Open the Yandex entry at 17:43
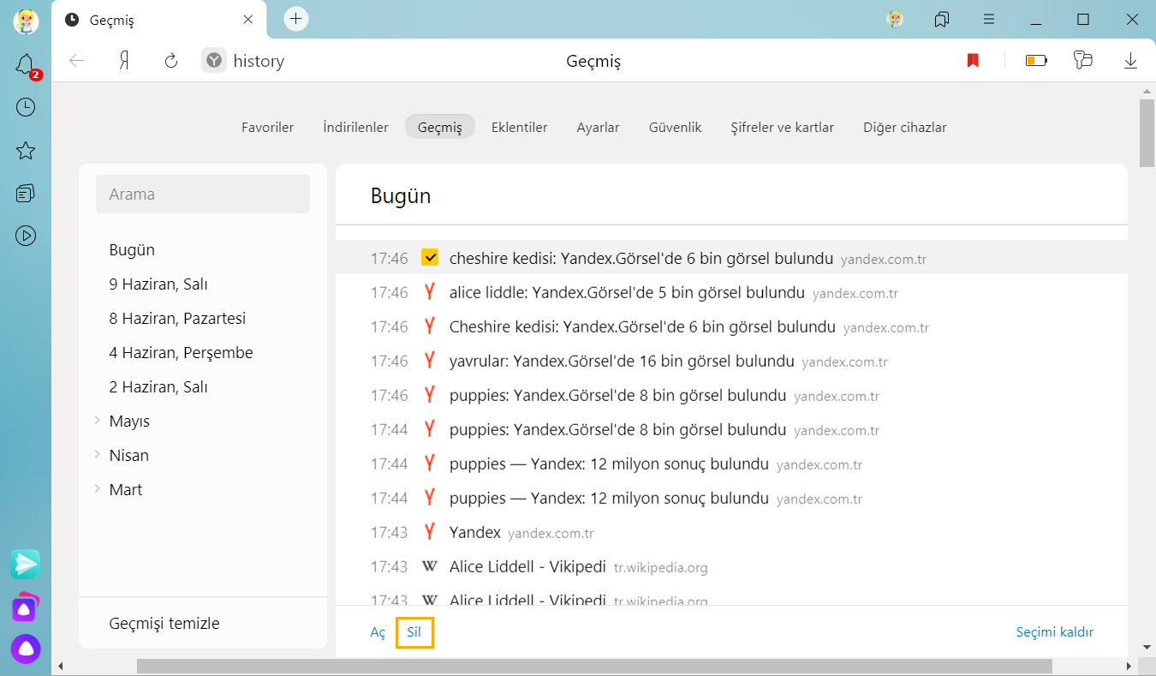The height and width of the screenshot is (676, 1156). click(x=475, y=532)
